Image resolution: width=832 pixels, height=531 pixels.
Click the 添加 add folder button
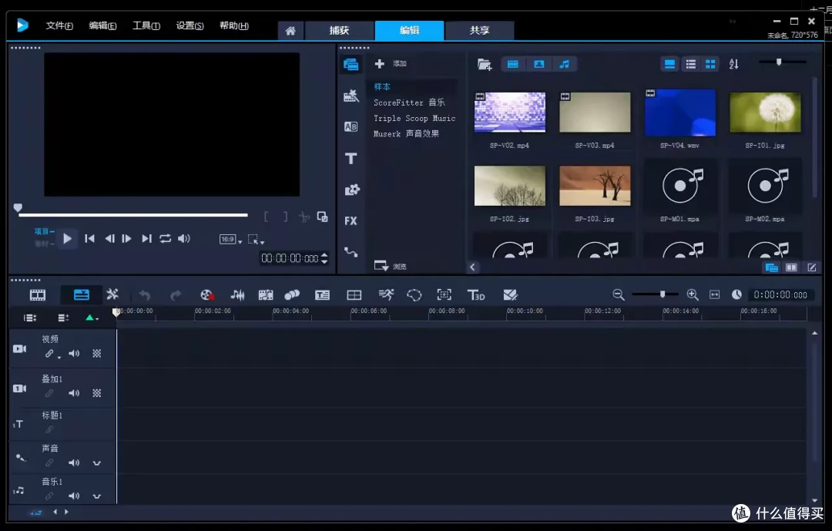[x=391, y=64]
